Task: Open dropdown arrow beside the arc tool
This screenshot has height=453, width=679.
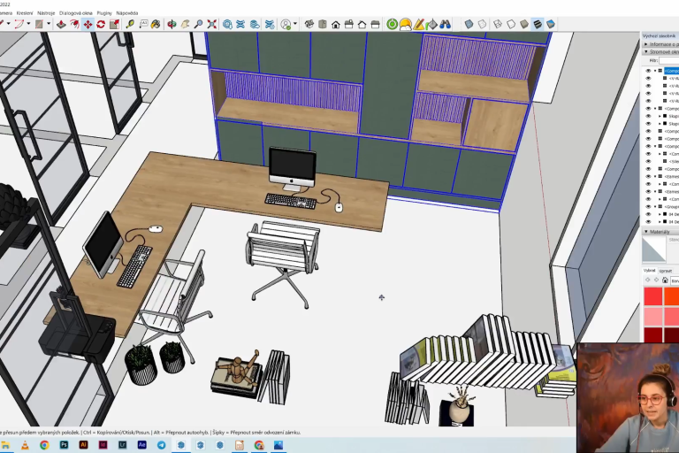Action: (x=29, y=24)
